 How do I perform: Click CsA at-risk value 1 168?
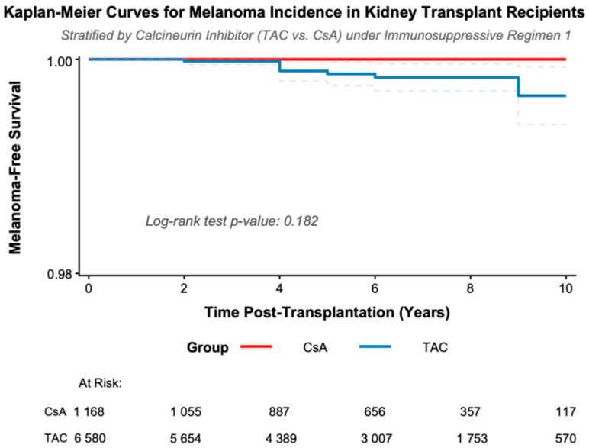[x=89, y=412]
